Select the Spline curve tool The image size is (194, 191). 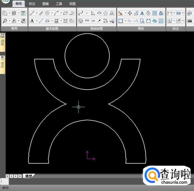pos(81,13)
